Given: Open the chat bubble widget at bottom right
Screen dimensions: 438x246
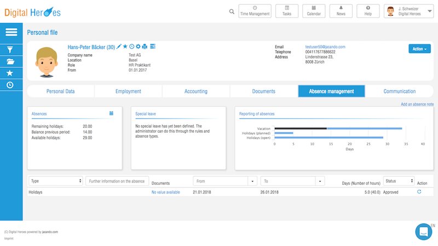Looking at the screenshot, I should [x=424, y=232].
